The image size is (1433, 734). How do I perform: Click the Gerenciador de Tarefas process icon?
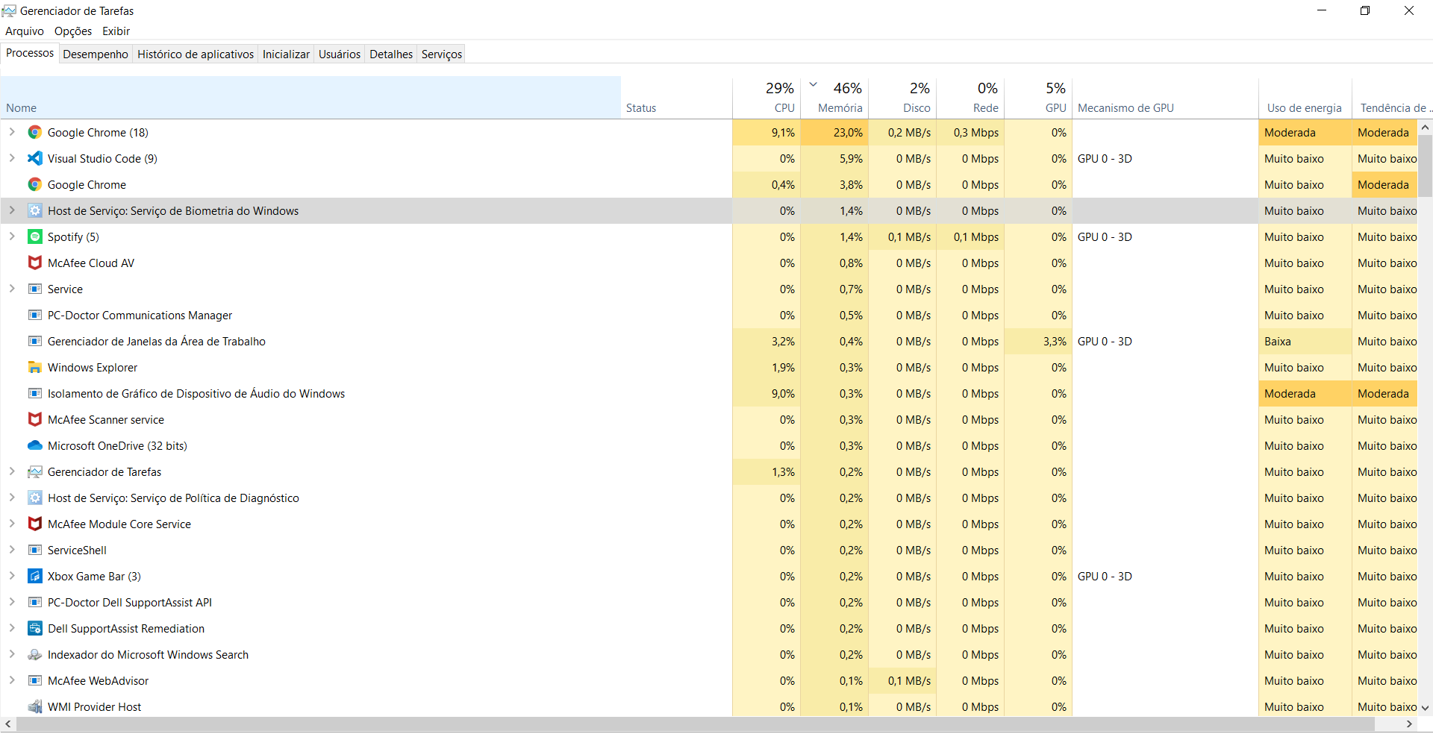click(34, 471)
